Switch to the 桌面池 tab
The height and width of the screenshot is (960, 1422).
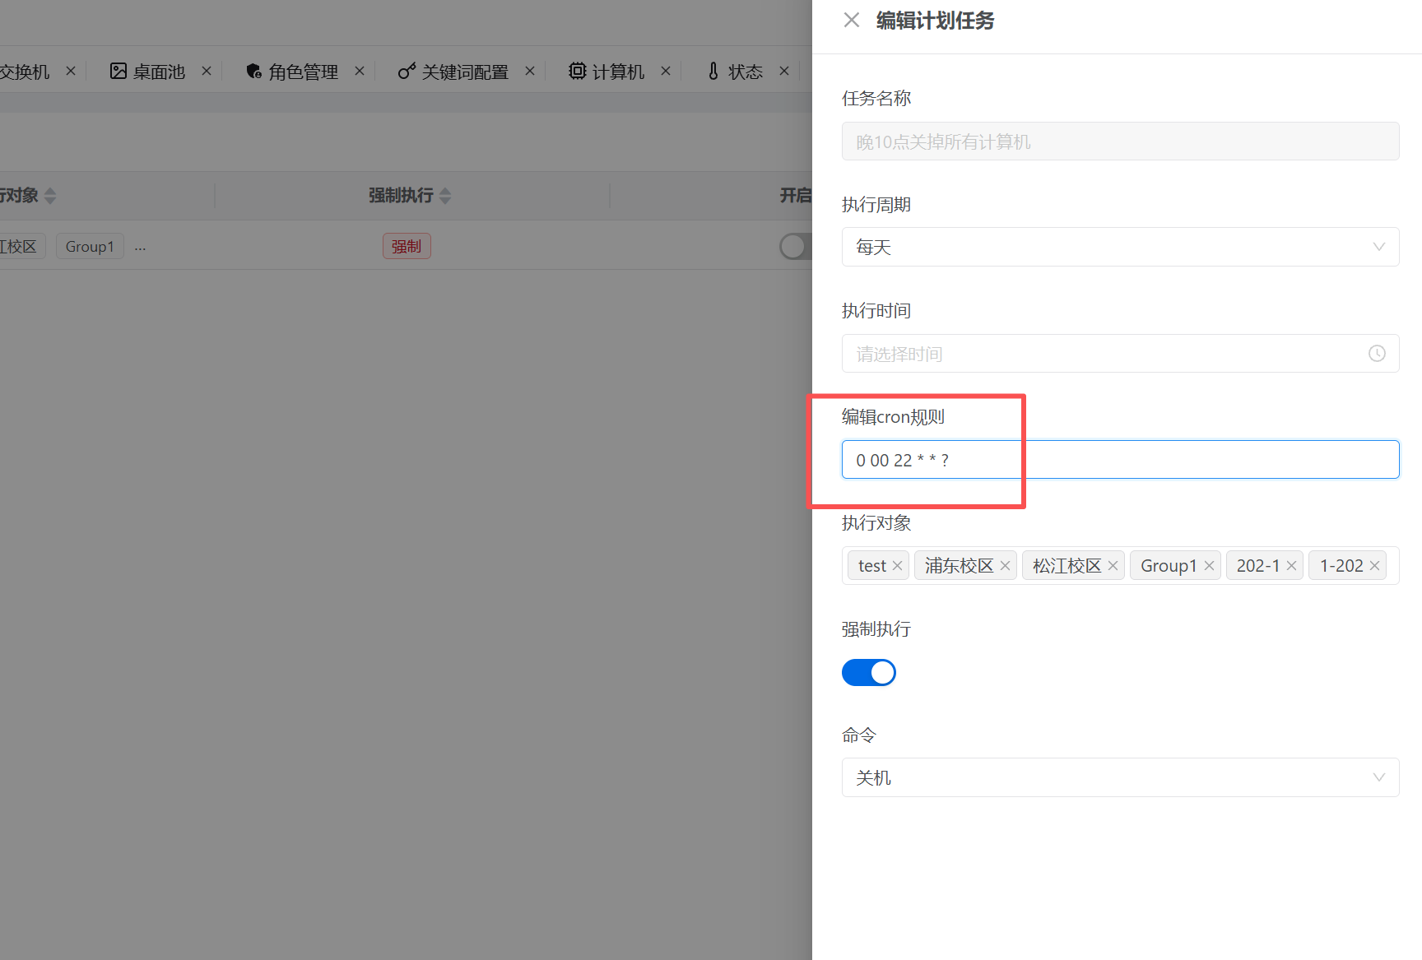[148, 72]
